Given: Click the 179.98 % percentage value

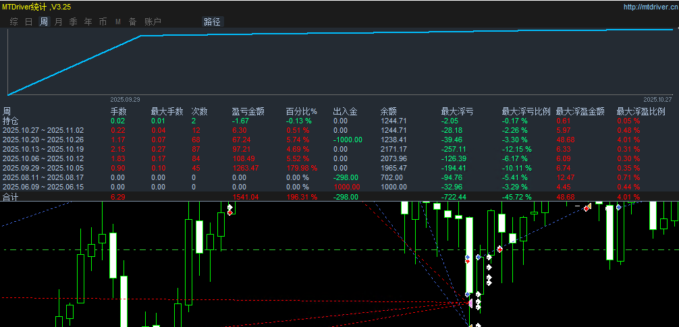Looking at the screenshot, I should click(302, 168).
